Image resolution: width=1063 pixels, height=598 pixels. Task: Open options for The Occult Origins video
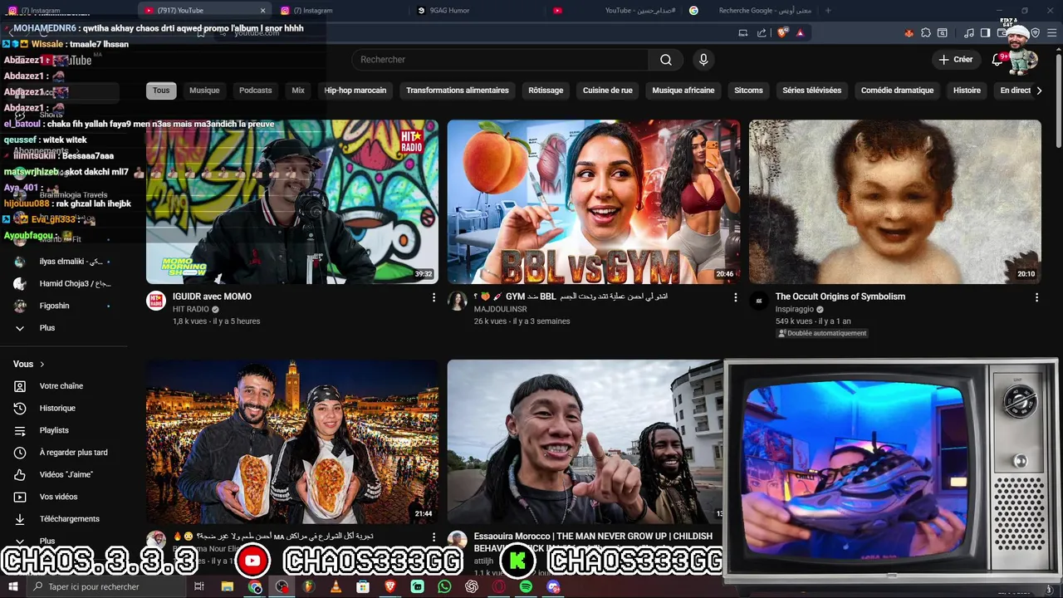1036,297
